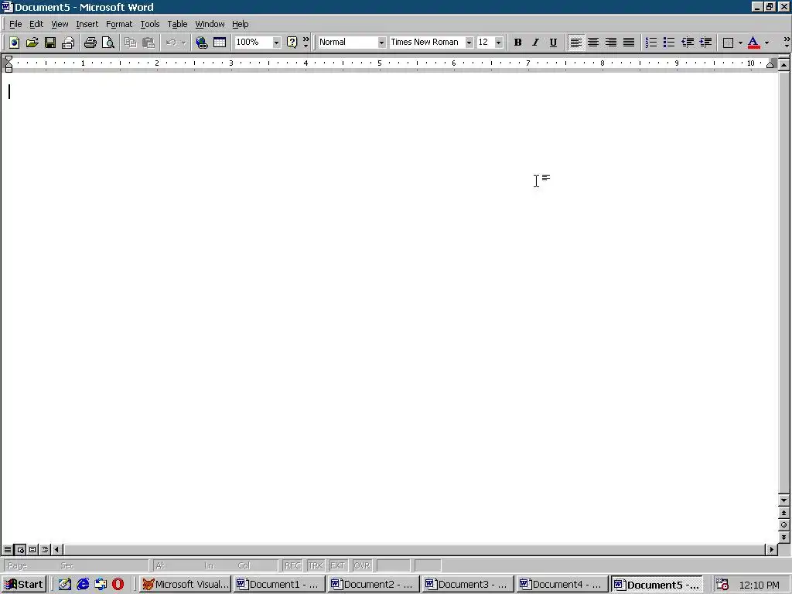Click the Office Assistant help icon
This screenshot has width=792, height=594.
coord(292,43)
